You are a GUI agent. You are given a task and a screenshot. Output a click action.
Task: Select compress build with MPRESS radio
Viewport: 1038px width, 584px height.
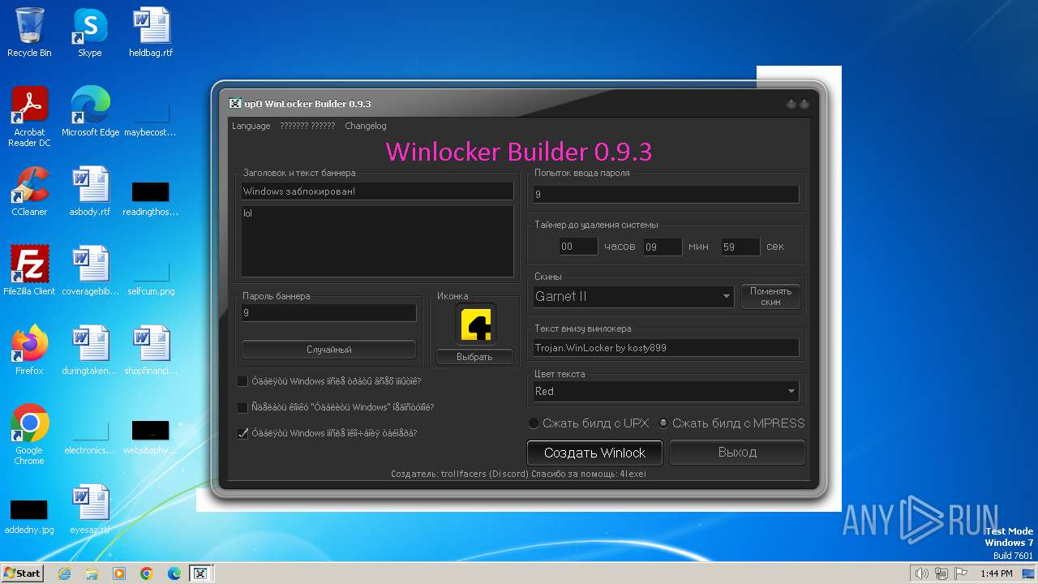pos(663,423)
